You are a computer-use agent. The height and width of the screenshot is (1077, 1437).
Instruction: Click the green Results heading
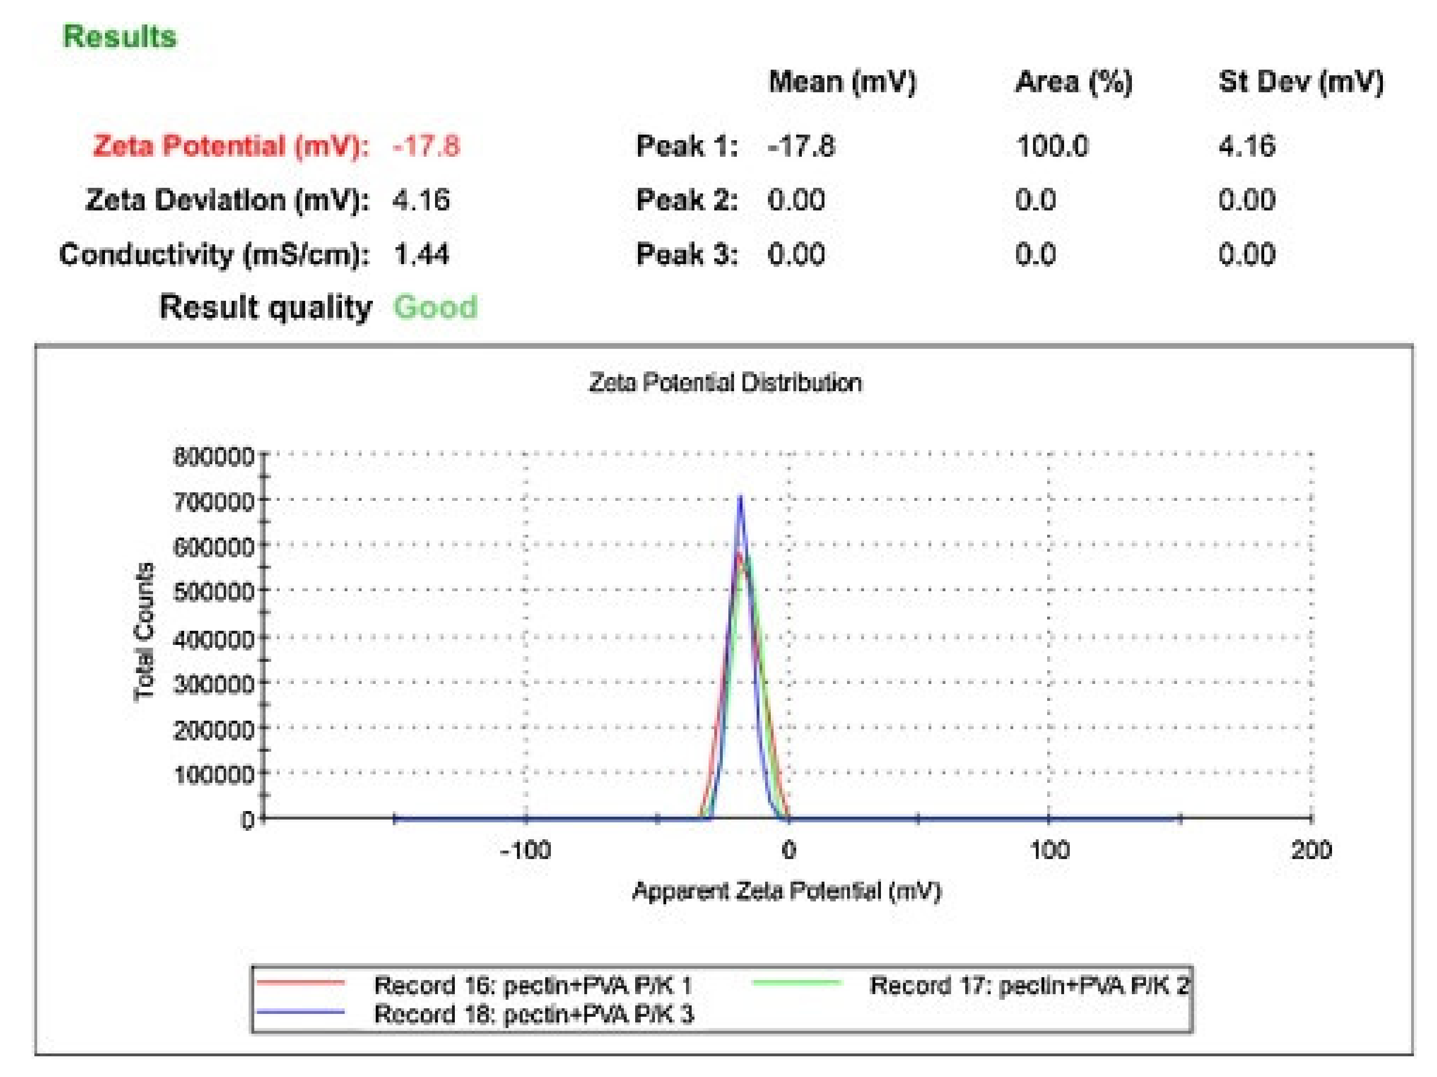point(120,36)
